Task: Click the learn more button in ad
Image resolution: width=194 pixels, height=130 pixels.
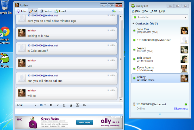Action: click(x=85, y=122)
